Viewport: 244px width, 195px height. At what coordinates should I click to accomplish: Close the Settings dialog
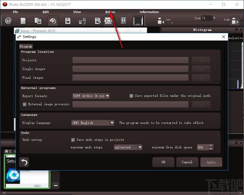coord(224,37)
